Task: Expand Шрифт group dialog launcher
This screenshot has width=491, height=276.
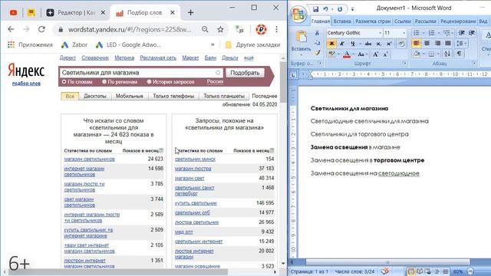Action: click(x=405, y=63)
